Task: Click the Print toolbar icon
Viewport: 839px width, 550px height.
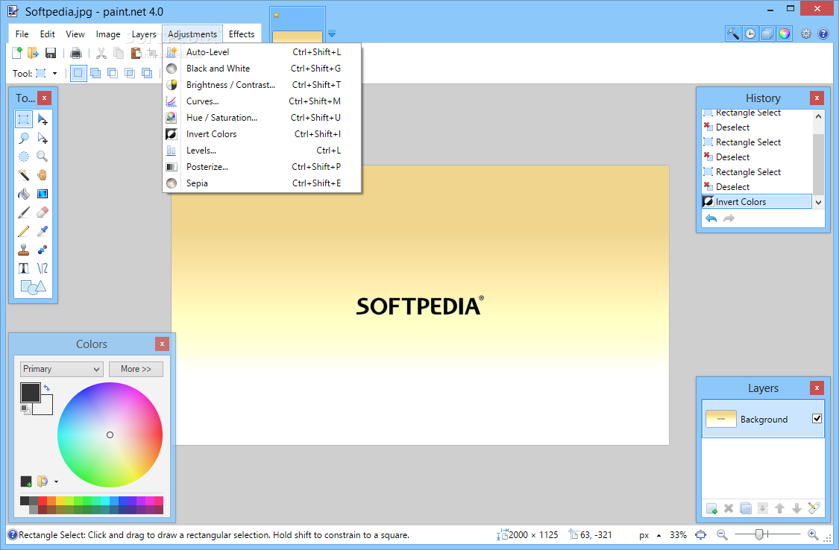Action: click(76, 52)
